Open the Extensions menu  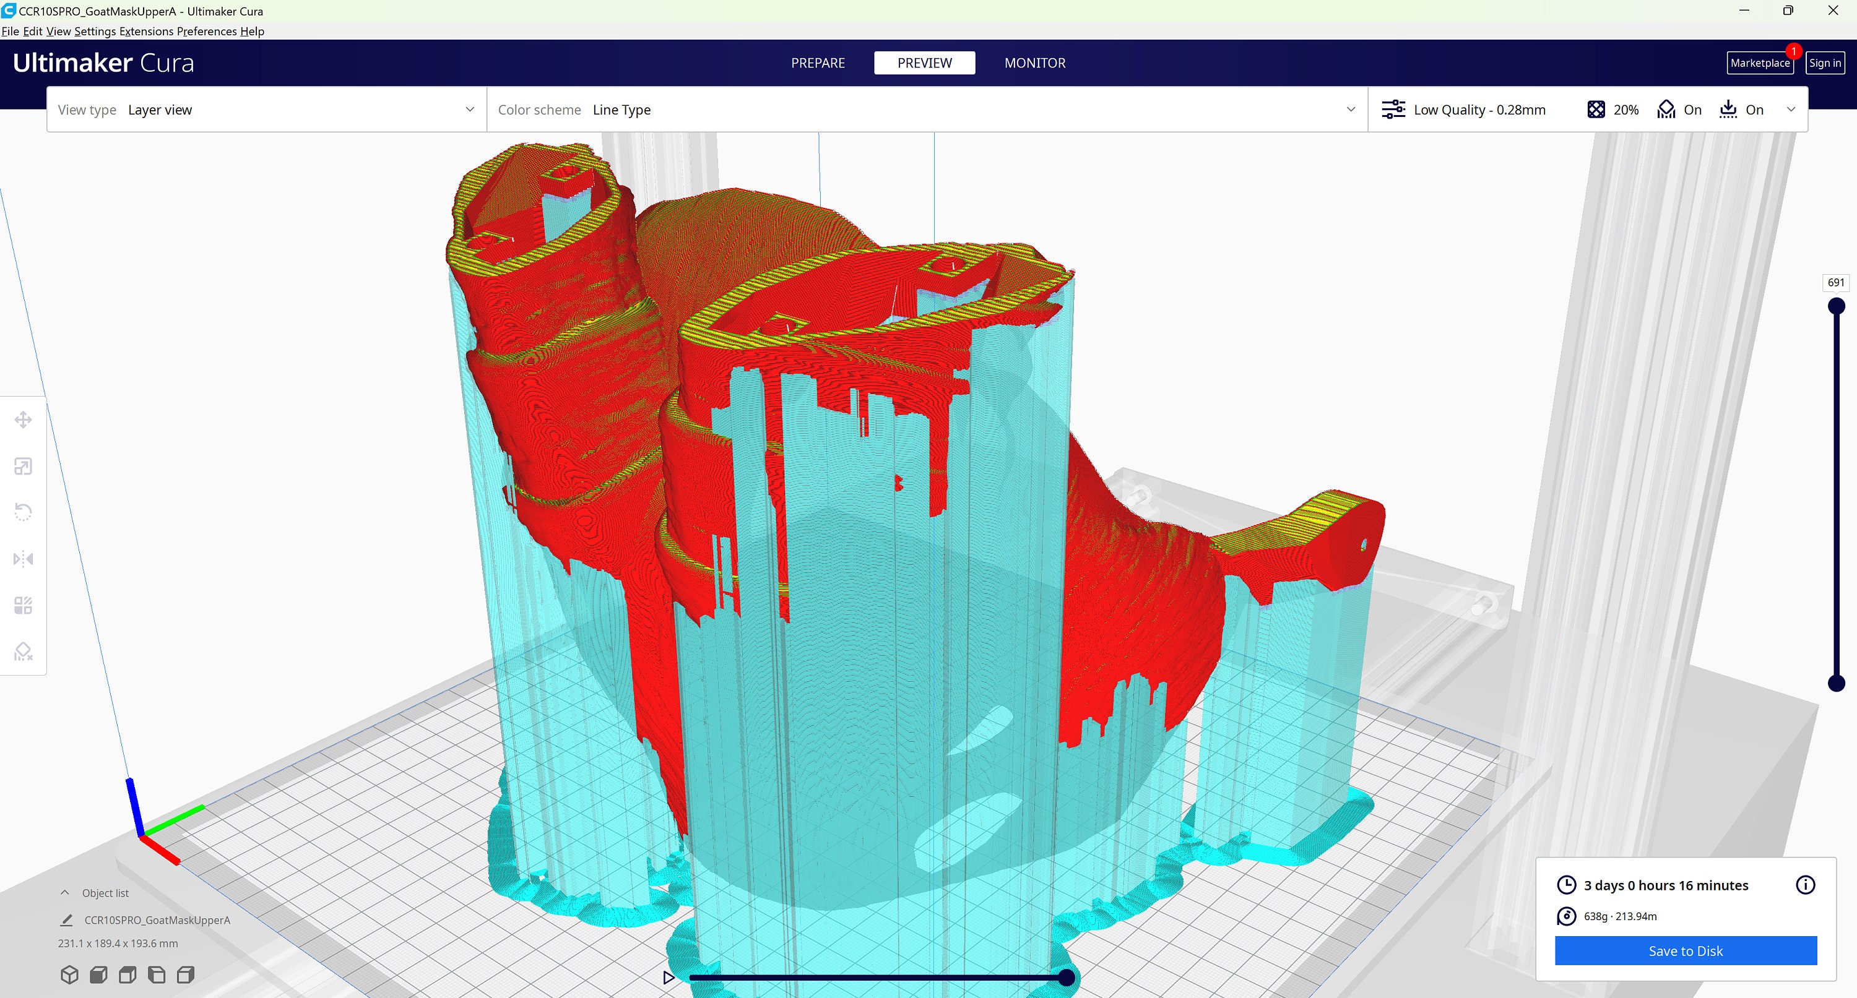click(146, 31)
